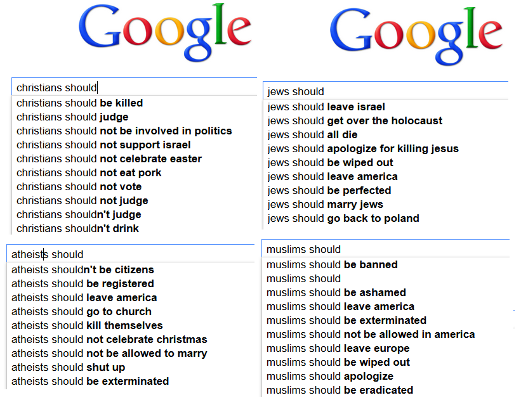Pick the 'jews should marry jews' suggestion
This screenshot has width=521, height=407.
click(326, 204)
